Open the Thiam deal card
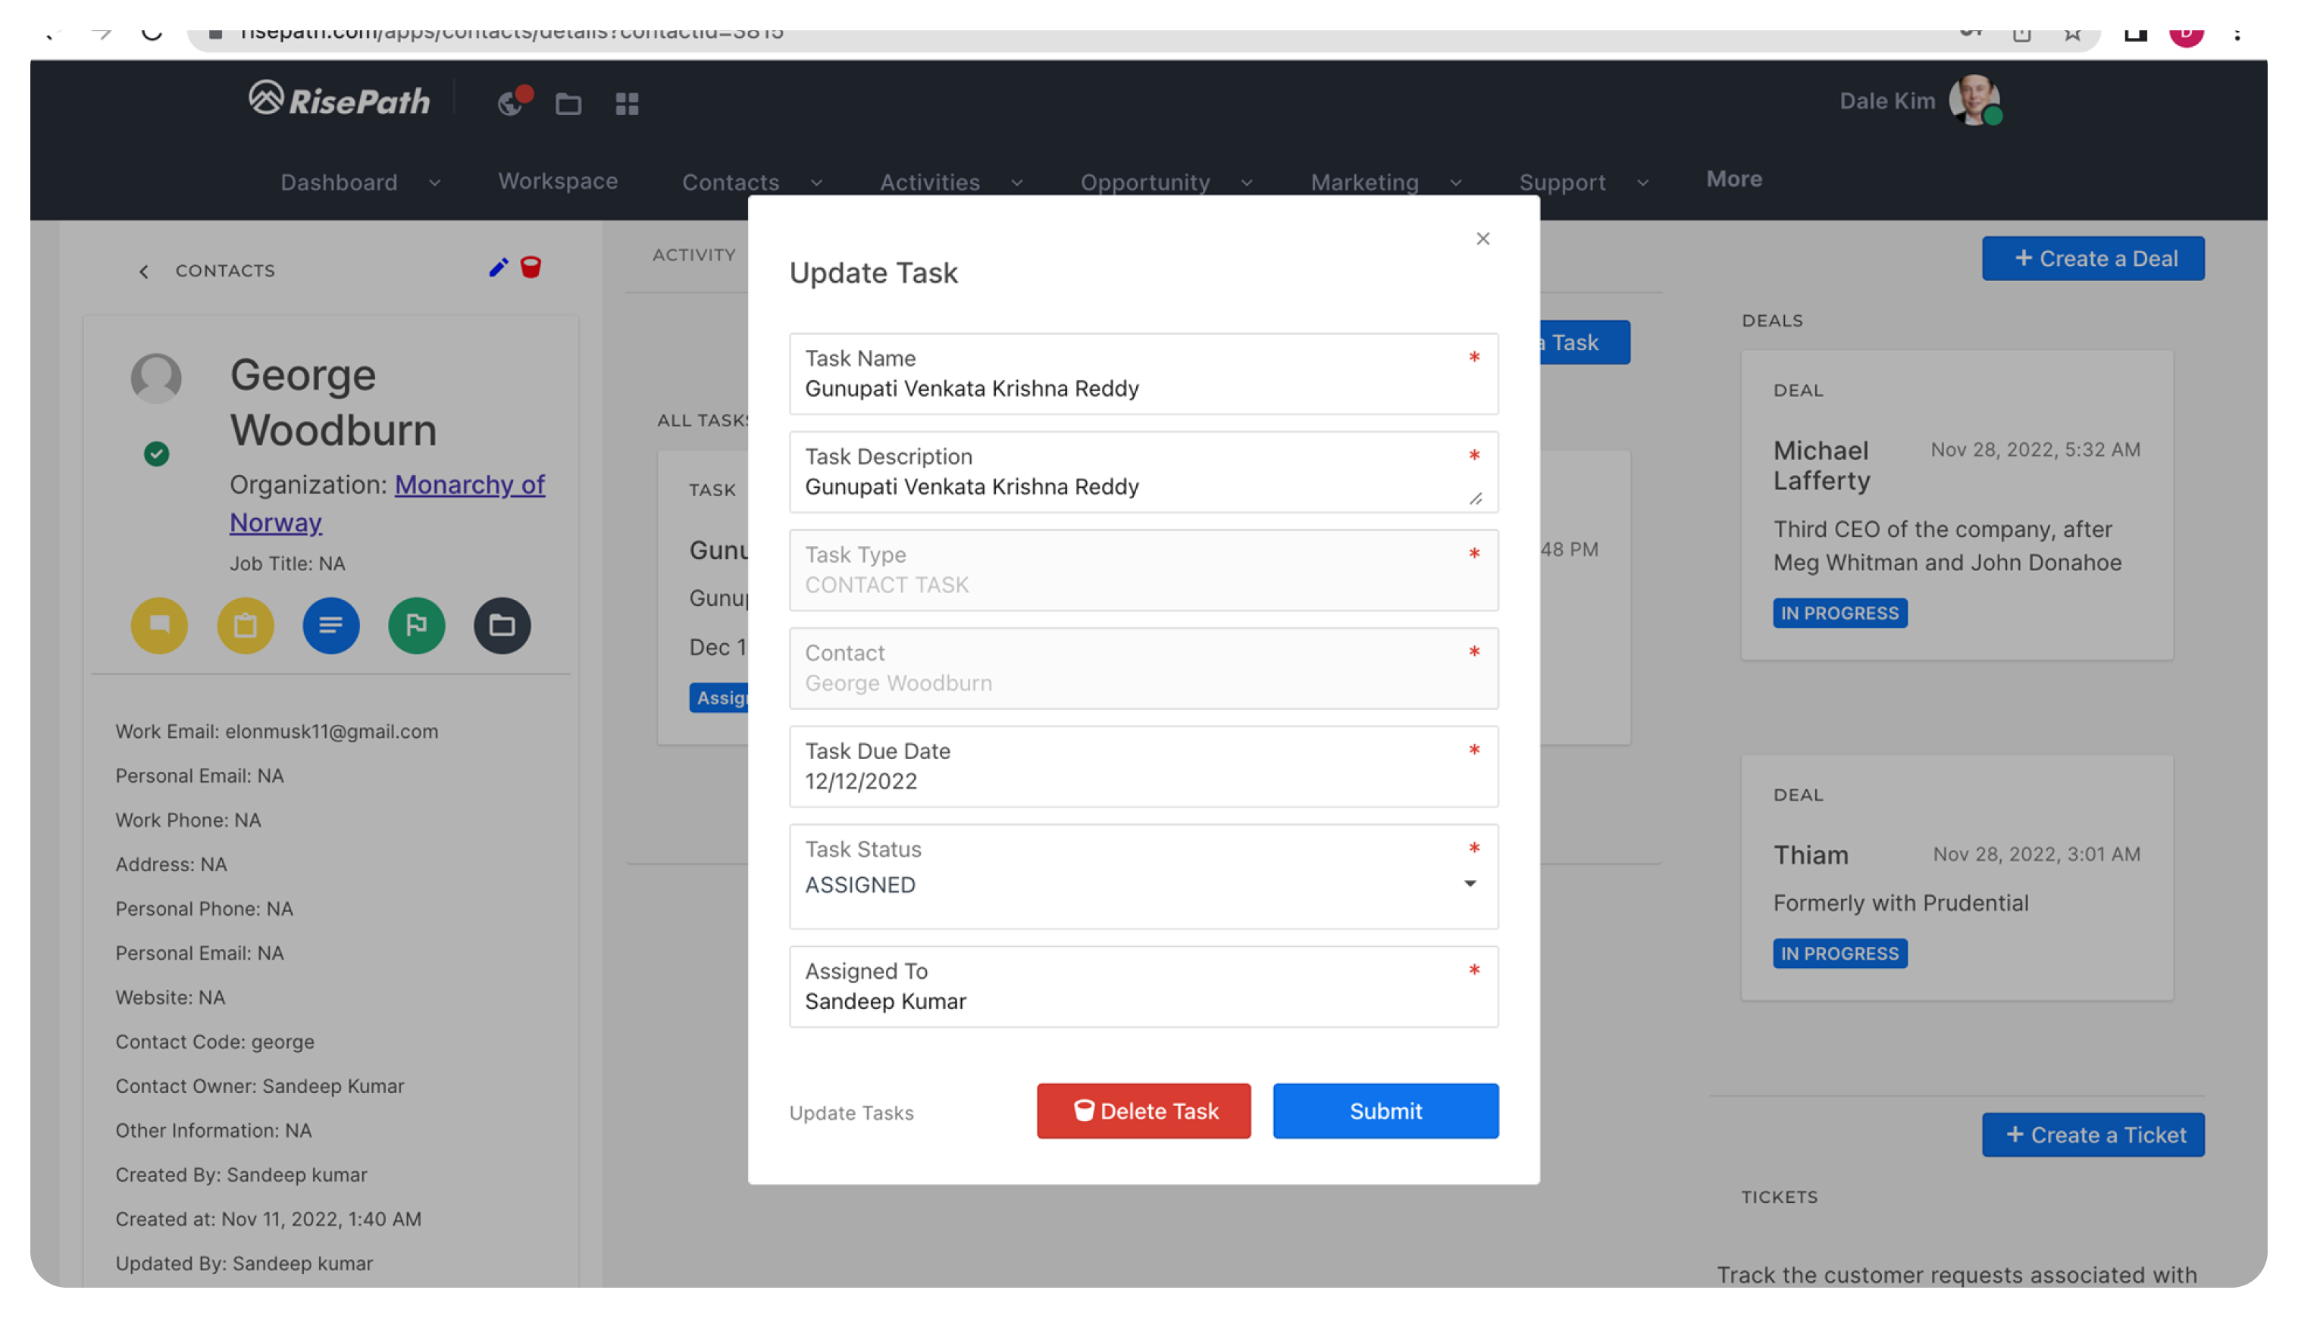 [x=1958, y=879]
